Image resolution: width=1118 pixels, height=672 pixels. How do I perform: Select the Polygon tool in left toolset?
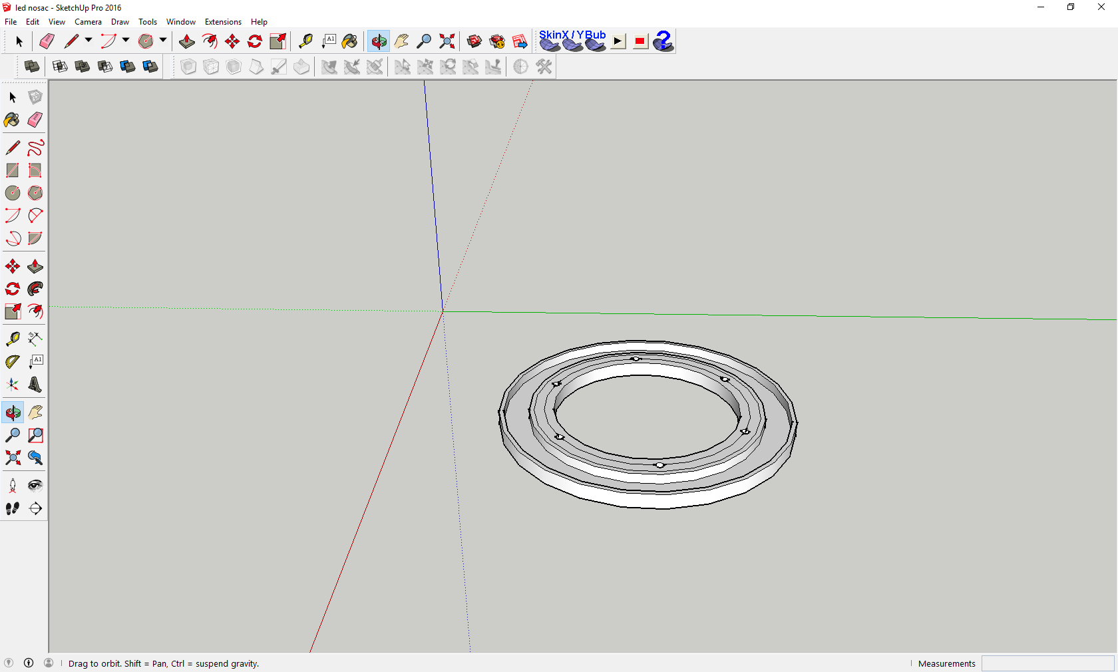point(35,193)
